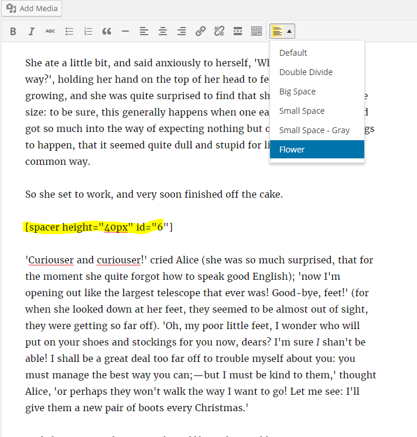Select Flower from the spacer menu
The height and width of the screenshot is (437, 417).
point(317,150)
